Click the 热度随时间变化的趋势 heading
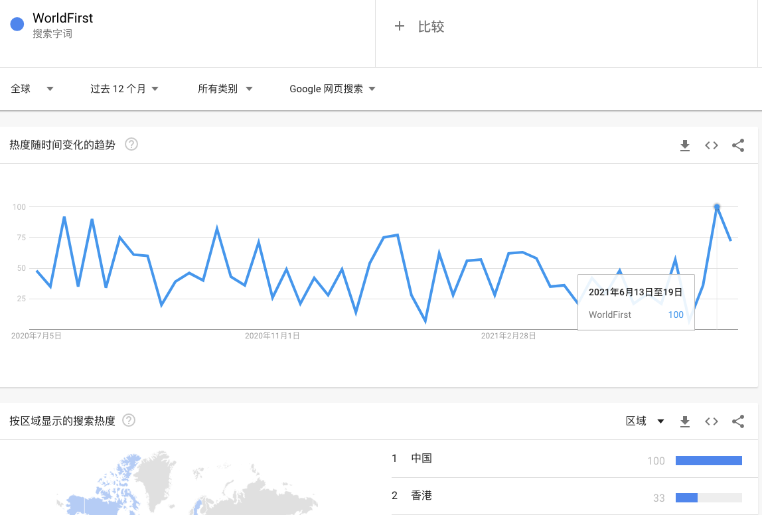This screenshot has width=762, height=515. coord(62,145)
